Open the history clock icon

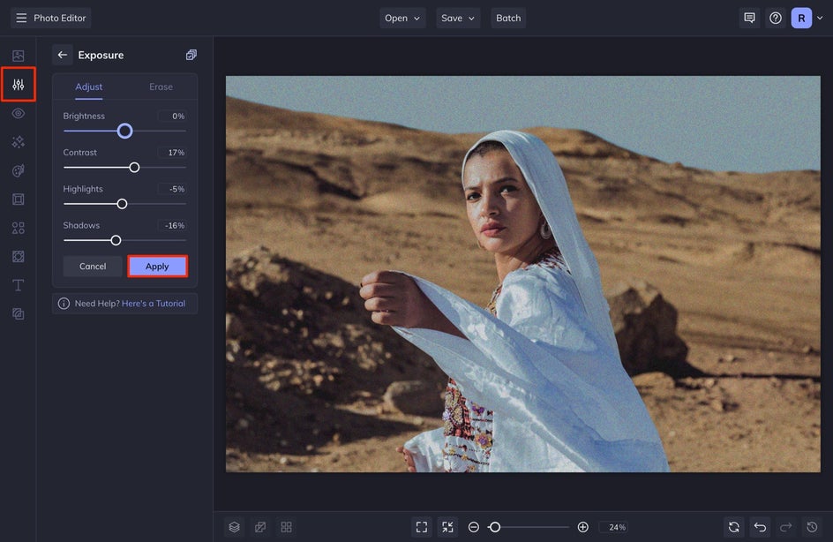(x=812, y=527)
